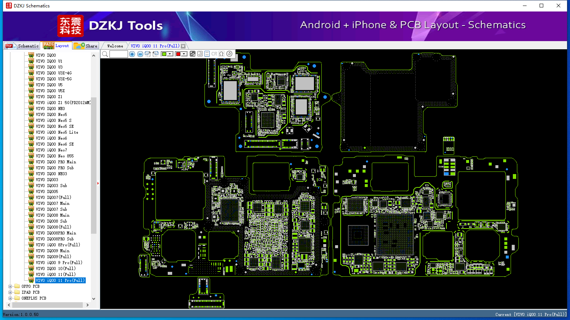570x320 pixels.
Task: Click the PADS icon beside VIVO IQOO9 Main
Action: (x=31, y=251)
